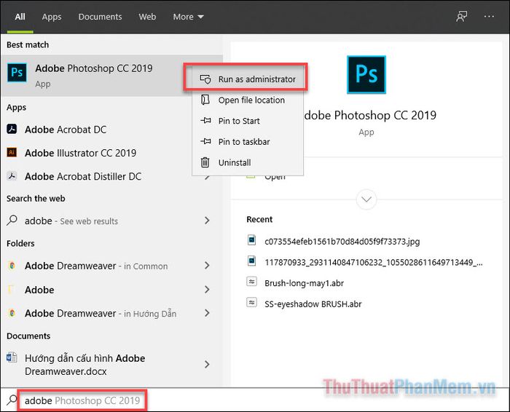Choose Pin to taskbar
This screenshot has height=412, width=510.
(x=248, y=141)
